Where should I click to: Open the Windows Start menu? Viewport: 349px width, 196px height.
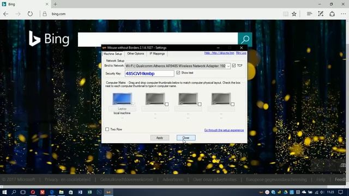[4, 192]
